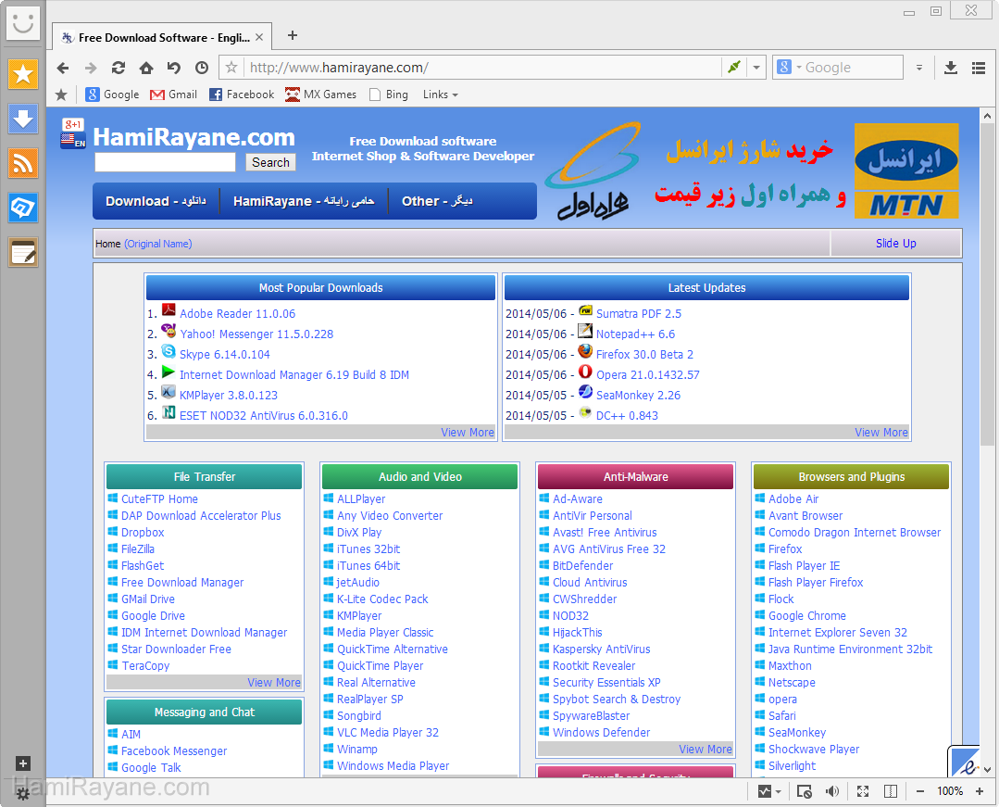Go forward to the next page
This screenshot has height=807, width=999.
(x=91, y=68)
